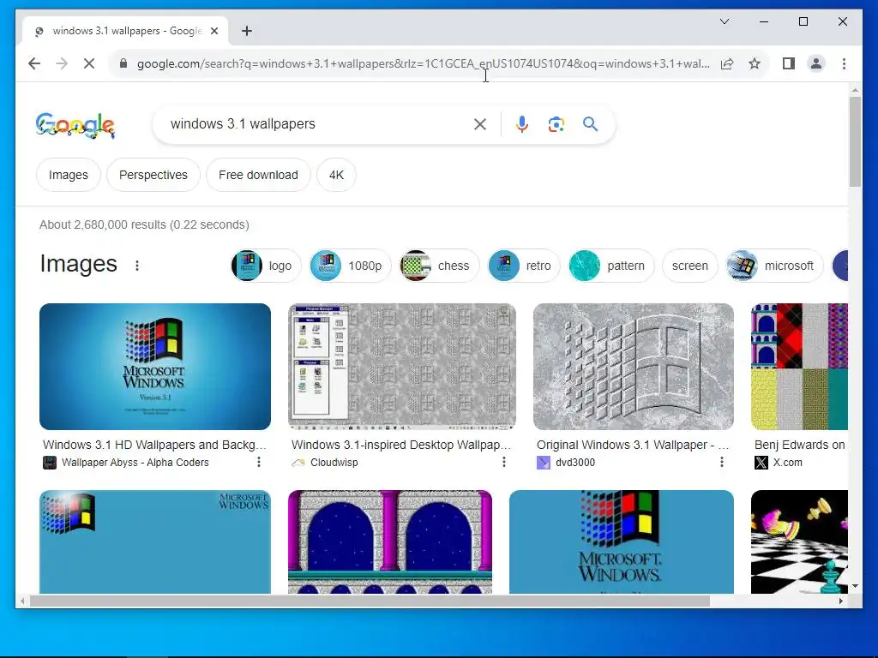Open the gray embossed Original Windows 3.1 image

[x=634, y=367]
